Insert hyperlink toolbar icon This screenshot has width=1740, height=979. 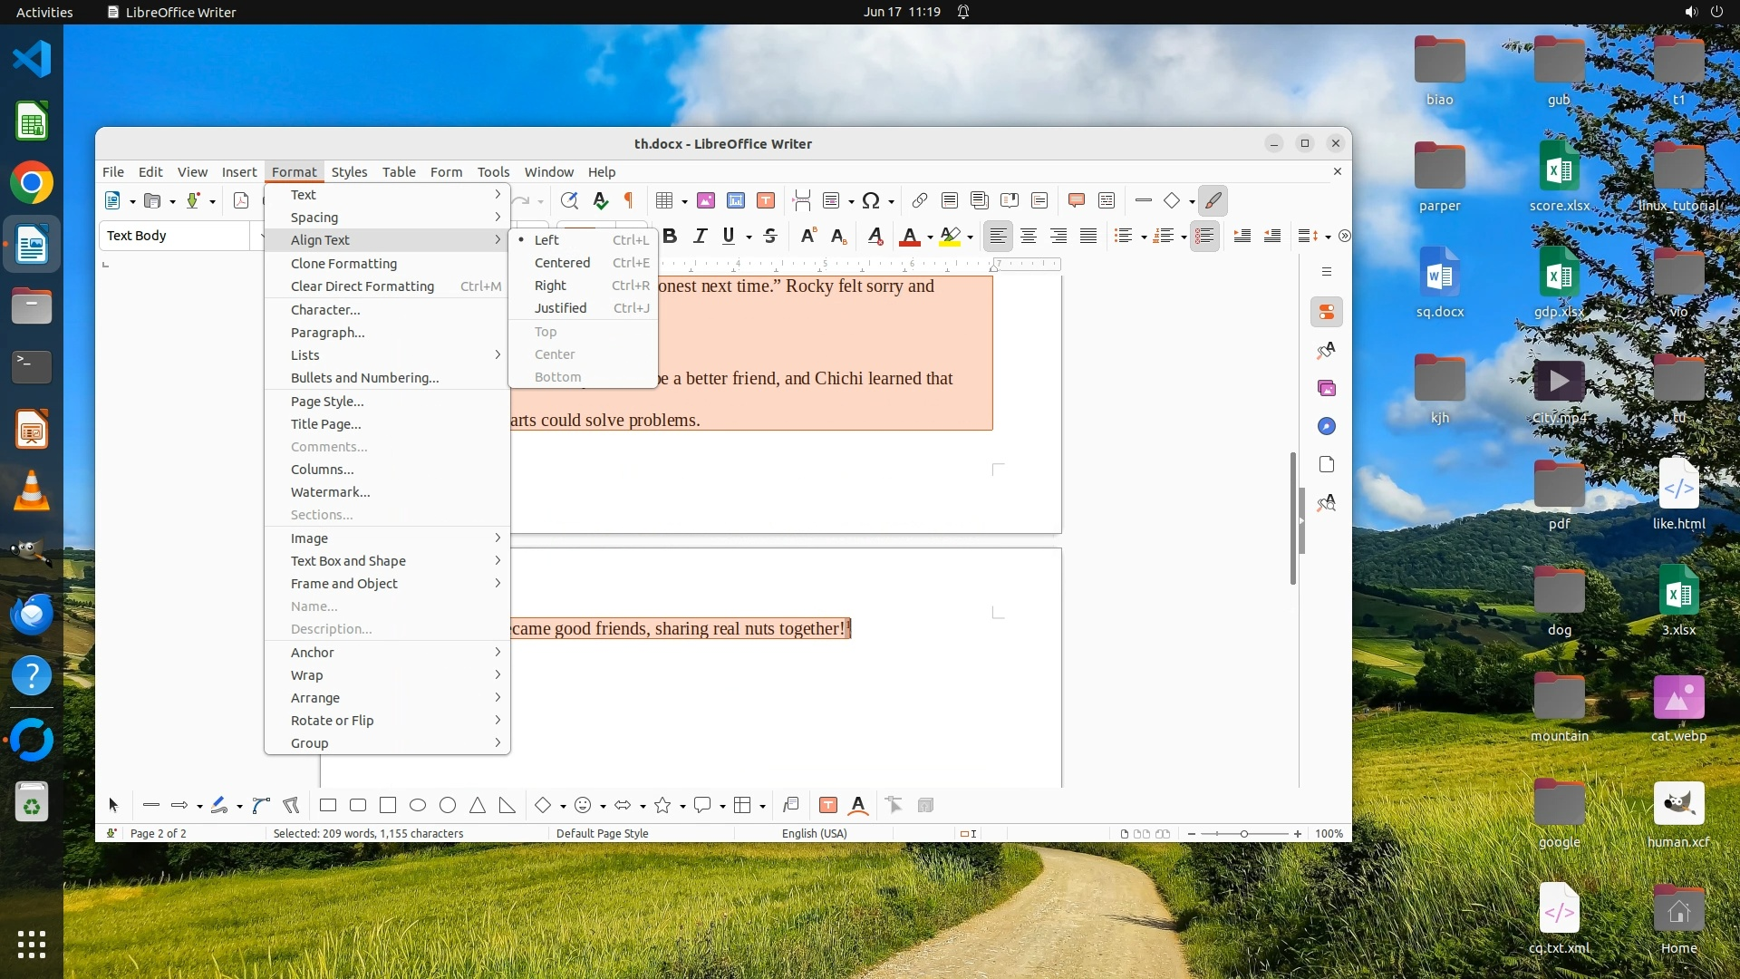[919, 200]
